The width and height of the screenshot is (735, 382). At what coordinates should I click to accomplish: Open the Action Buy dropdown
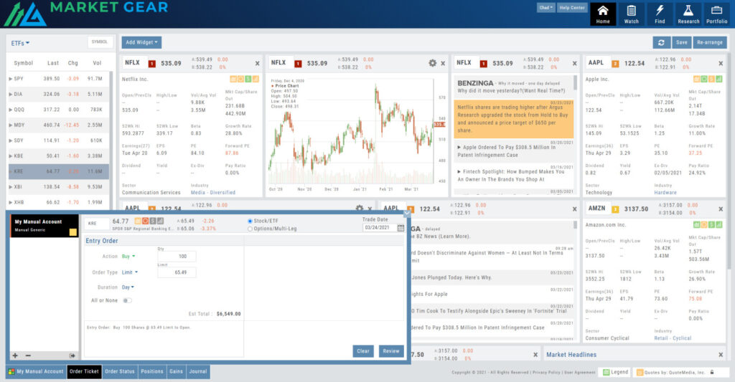coord(128,257)
